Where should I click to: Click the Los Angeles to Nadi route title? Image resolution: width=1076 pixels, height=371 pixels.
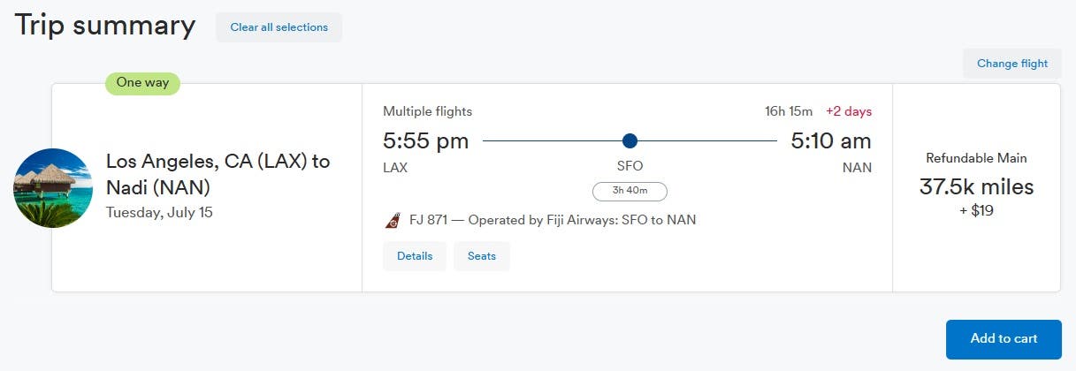click(x=217, y=174)
